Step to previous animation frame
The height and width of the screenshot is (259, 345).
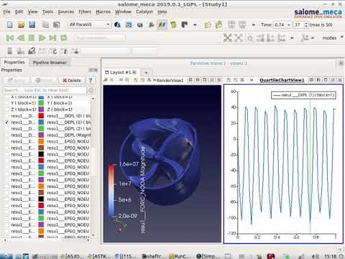21,37
